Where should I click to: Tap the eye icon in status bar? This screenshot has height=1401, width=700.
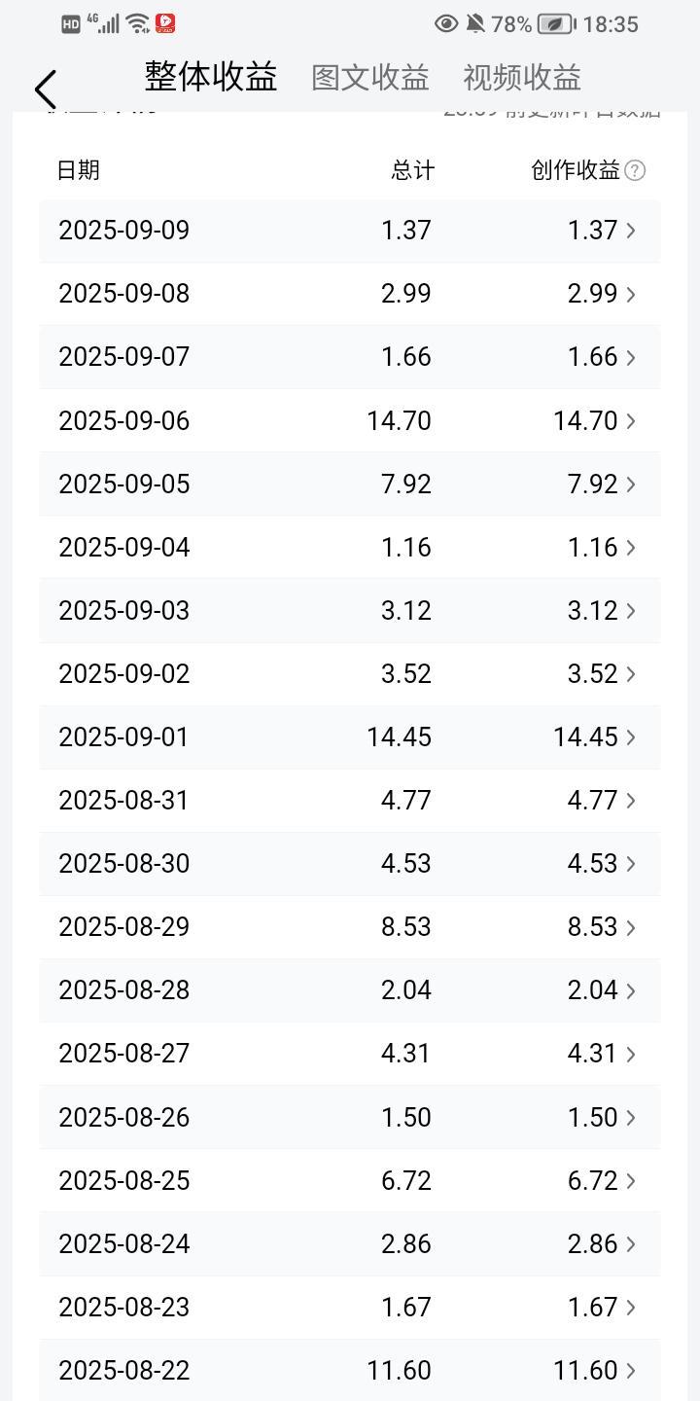[x=446, y=23]
